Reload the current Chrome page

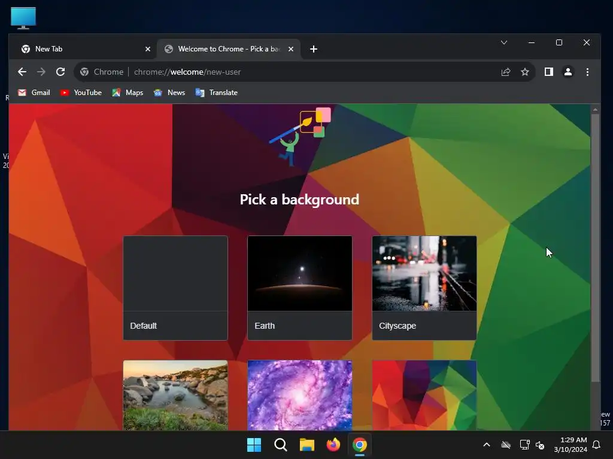[x=60, y=72]
